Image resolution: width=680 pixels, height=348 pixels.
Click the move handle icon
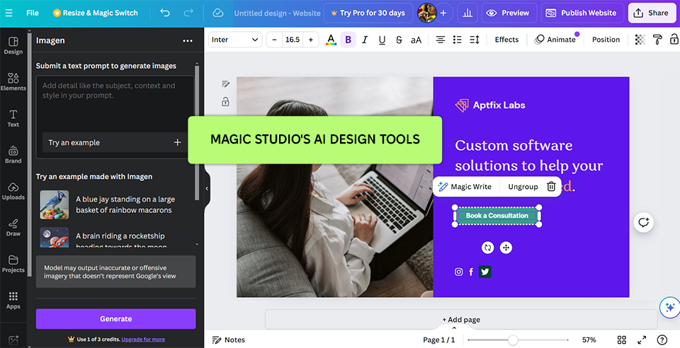[506, 248]
